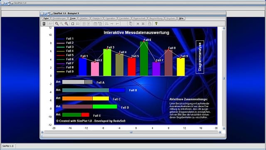Image resolution: width=266 pixels, height=150 pixels.
Task: Click the curve plot icon in the toolbar
Action: tap(50, 24)
